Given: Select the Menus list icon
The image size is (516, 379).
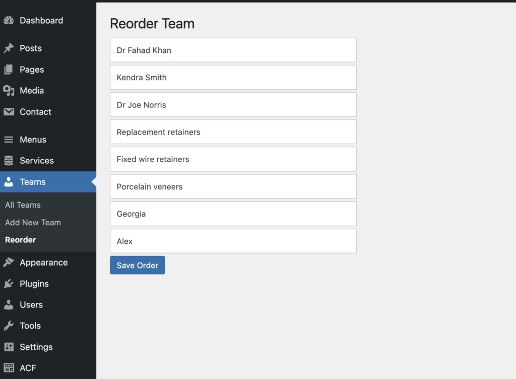Looking at the screenshot, I should click(9, 140).
